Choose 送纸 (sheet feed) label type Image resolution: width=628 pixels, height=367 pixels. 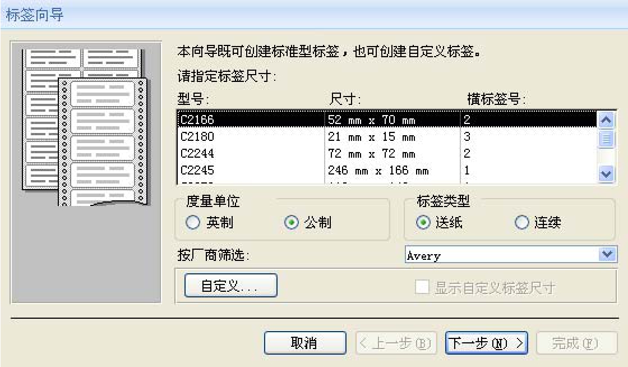click(422, 223)
